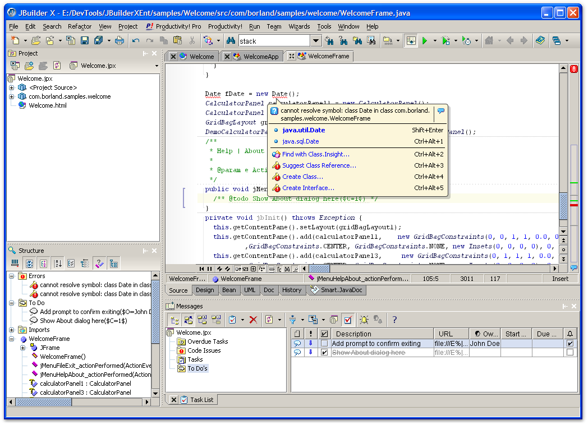Toggle the reminder checkbox for John Doe's task

point(570,344)
